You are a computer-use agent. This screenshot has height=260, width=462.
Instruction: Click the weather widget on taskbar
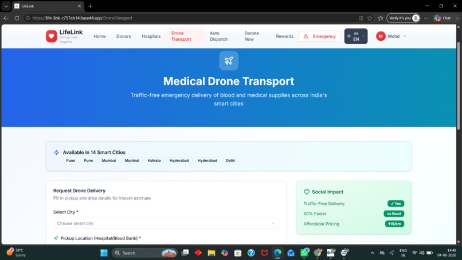coord(16,253)
